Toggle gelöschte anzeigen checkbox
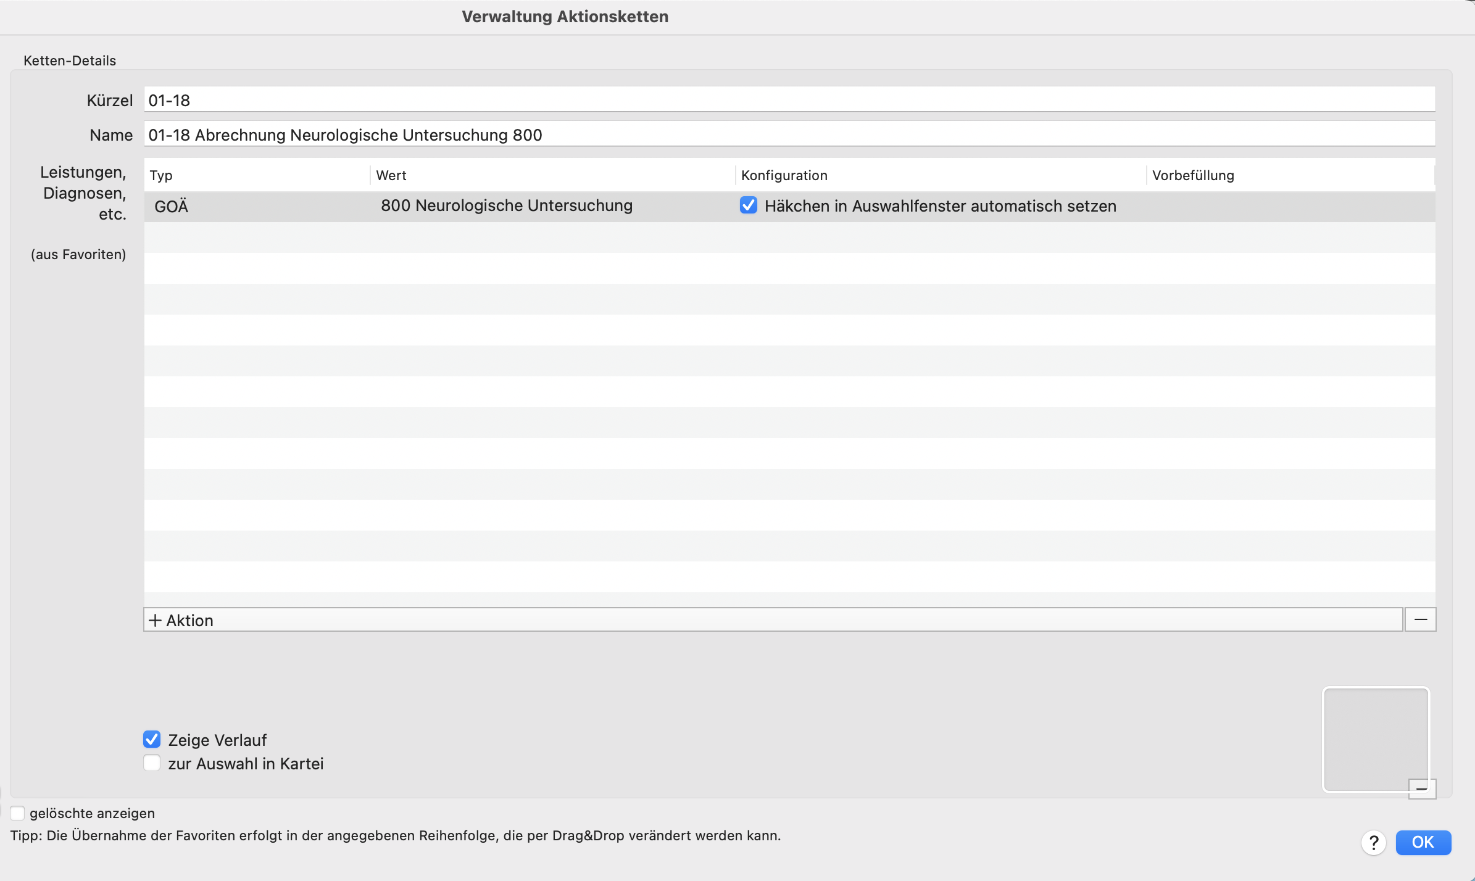The height and width of the screenshot is (881, 1475). (17, 813)
